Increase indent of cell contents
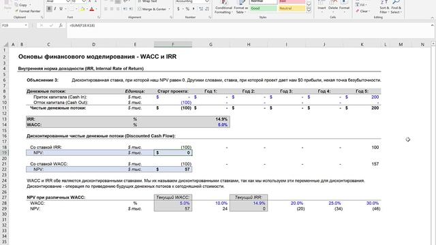The height and width of the screenshot is (245, 436). [131, 9]
